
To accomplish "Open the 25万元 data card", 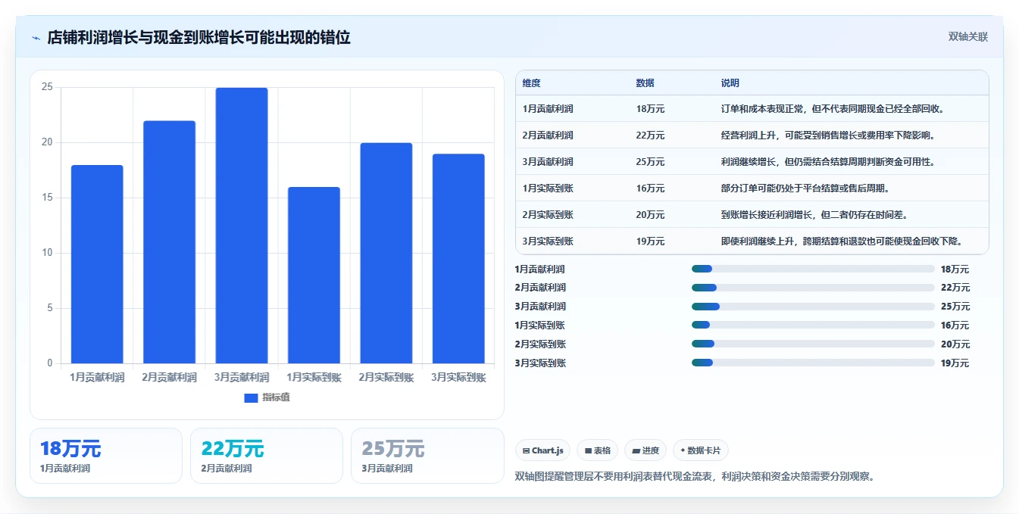I will [427, 456].
